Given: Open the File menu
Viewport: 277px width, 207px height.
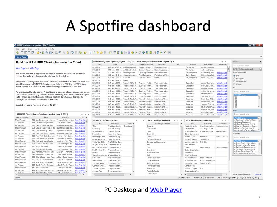Looking at the screenshot, I should [18, 49].
